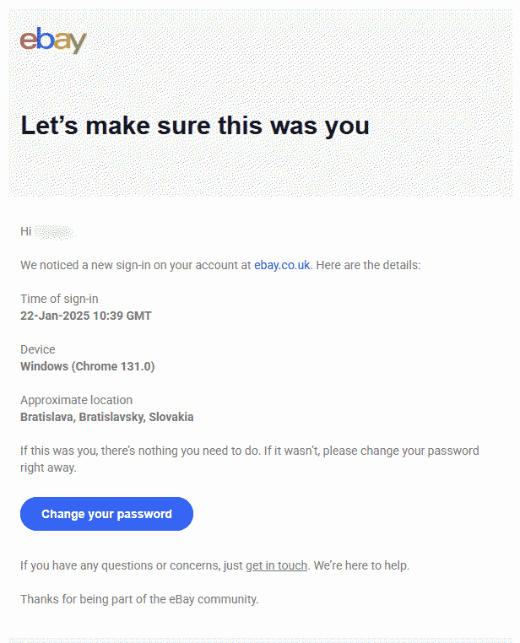Click the eBay logo
The image size is (520, 643).
(53, 41)
